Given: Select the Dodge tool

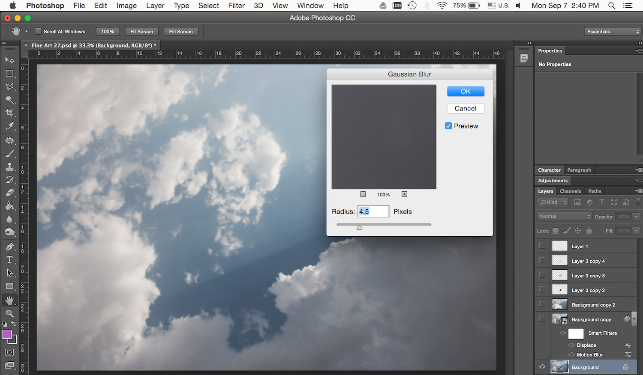Looking at the screenshot, I should (x=9, y=232).
